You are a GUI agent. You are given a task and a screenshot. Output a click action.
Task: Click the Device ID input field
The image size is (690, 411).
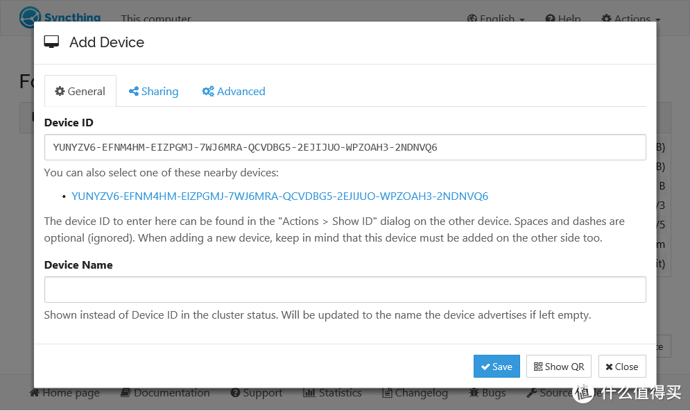(345, 147)
